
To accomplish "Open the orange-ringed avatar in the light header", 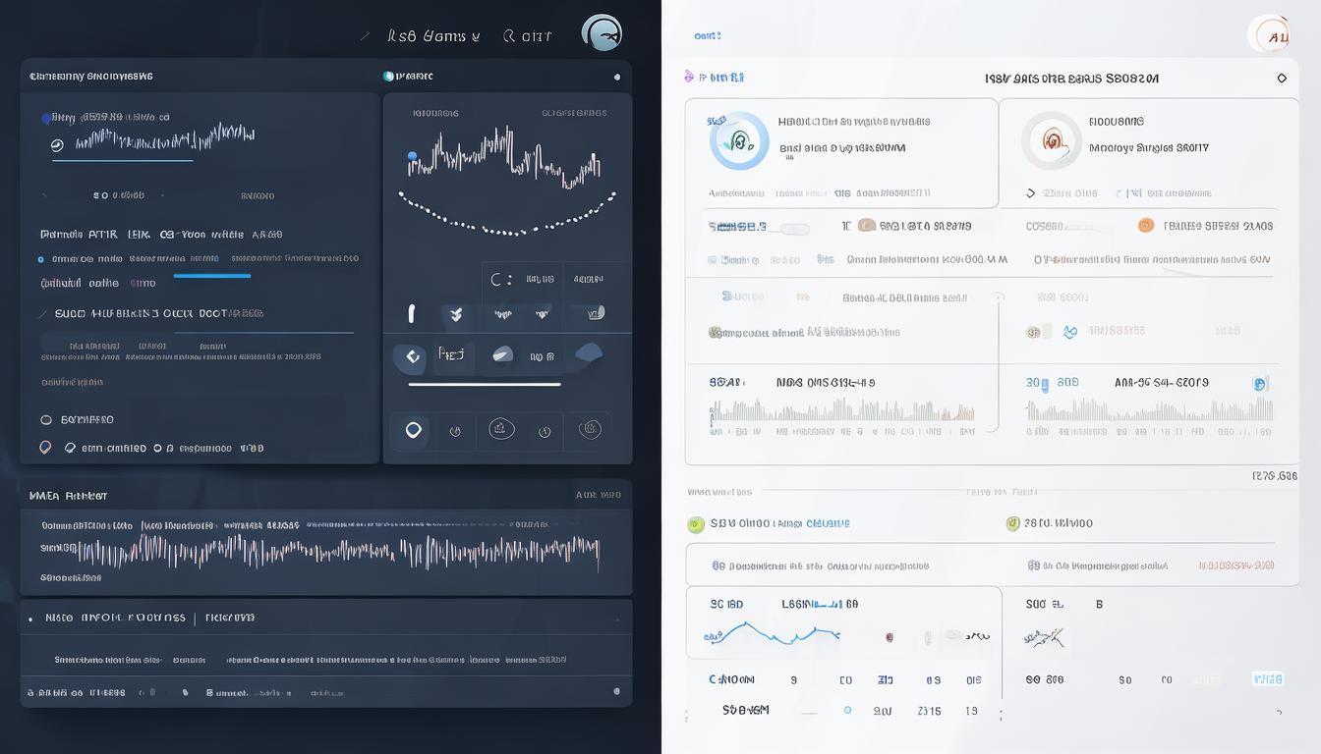I will coord(1270,35).
